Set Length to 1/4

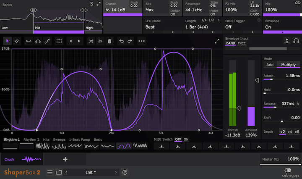[204, 20]
